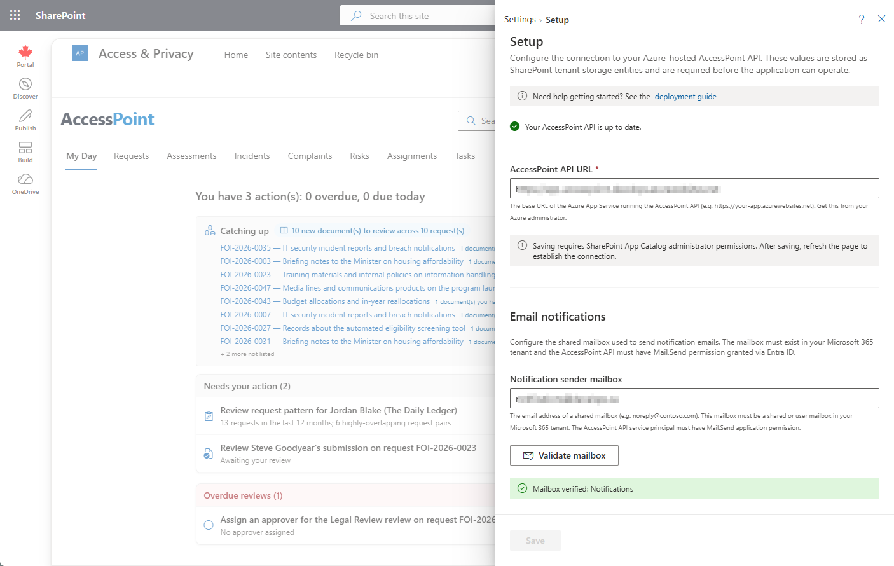Switch to the Requests tab
This screenshot has height=566, width=894.
pyautogui.click(x=132, y=156)
